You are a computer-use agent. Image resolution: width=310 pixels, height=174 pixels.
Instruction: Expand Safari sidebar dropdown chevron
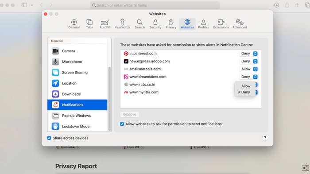[32, 5]
